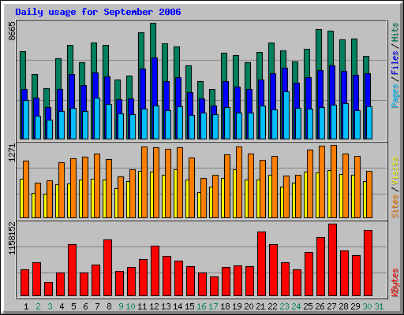Image resolution: width=404 pixels, height=315 pixels.
Task: Click the orange Visits bar for day 11
Action: pos(144,182)
